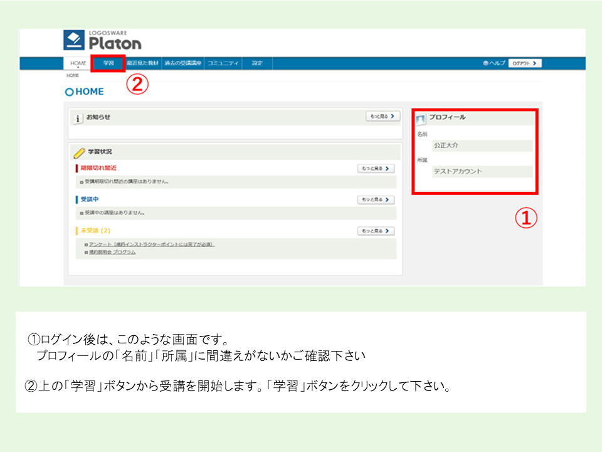The height and width of the screenshot is (452, 602).
Task: Click the HOME breadcrumb link
Action: pos(73,75)
